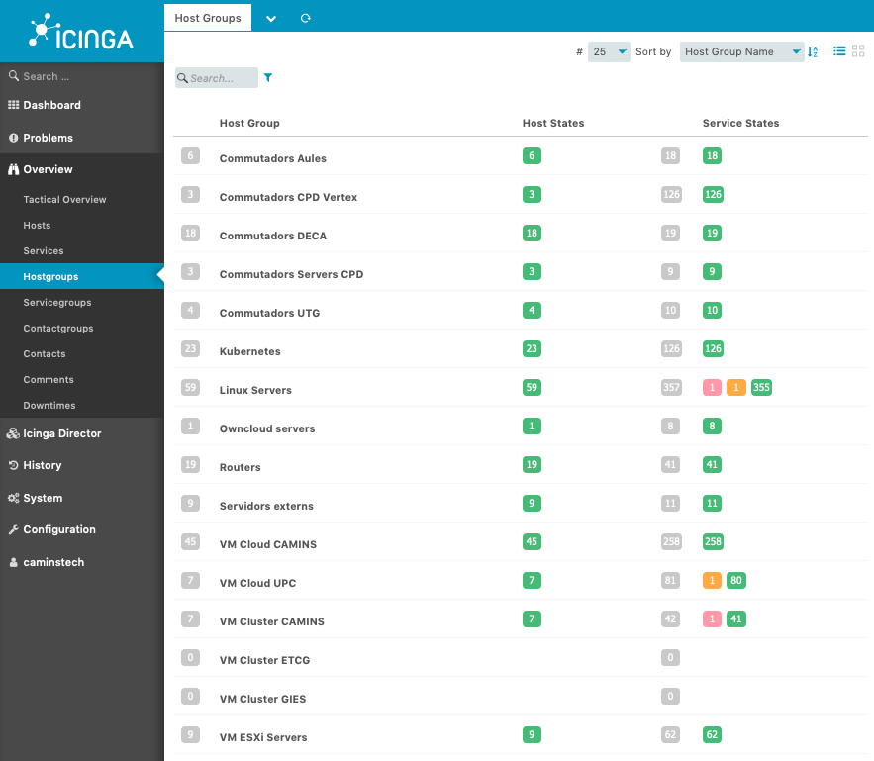Click the refresh icon beside the tab

[x=306, y=18]
